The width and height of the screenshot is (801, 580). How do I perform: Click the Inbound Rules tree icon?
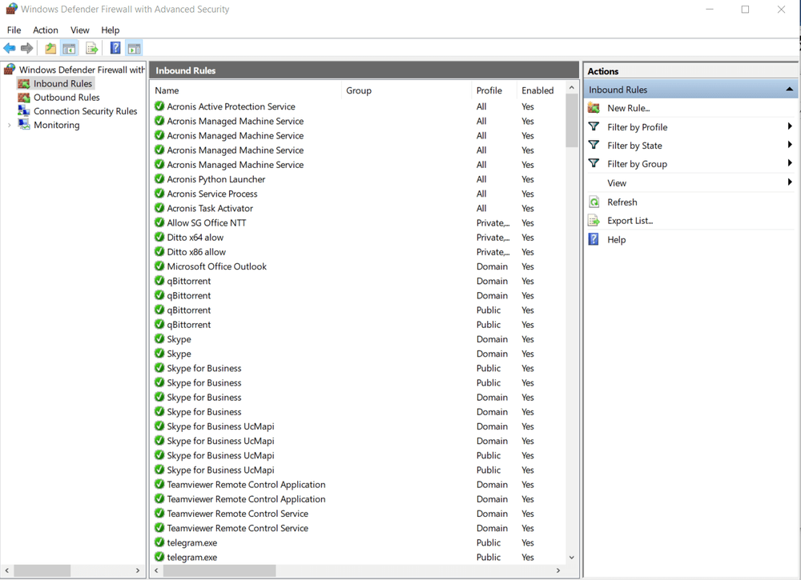click(x=23, y=84)
